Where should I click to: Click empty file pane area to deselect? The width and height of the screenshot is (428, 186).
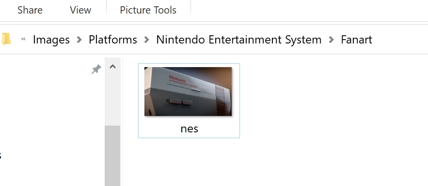click(x=328, y=122)
